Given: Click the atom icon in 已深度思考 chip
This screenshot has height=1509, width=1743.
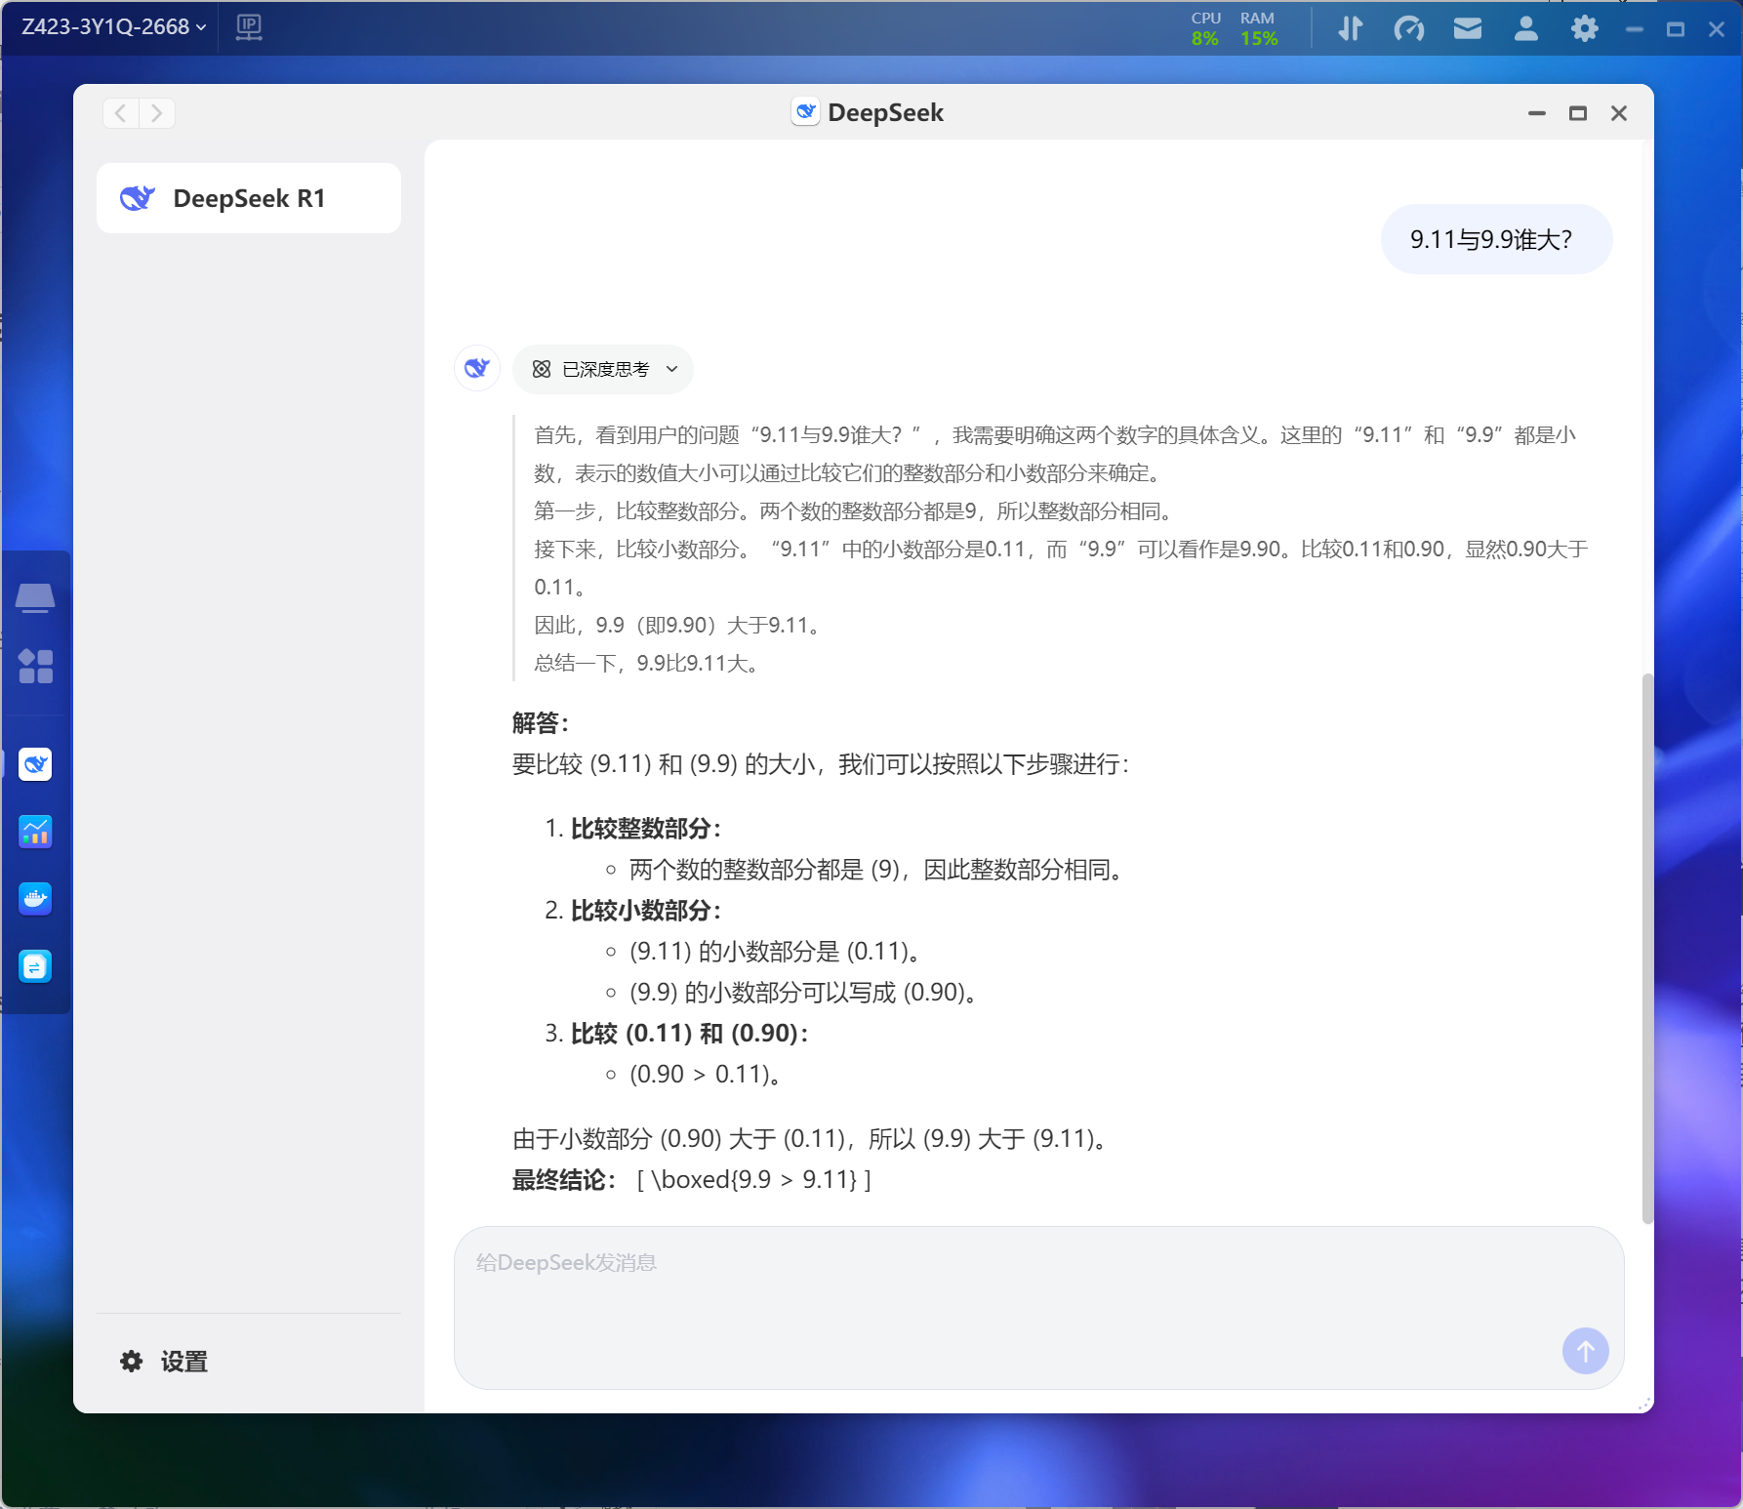Looking at the screenshot, I should [x=542, y=369].
